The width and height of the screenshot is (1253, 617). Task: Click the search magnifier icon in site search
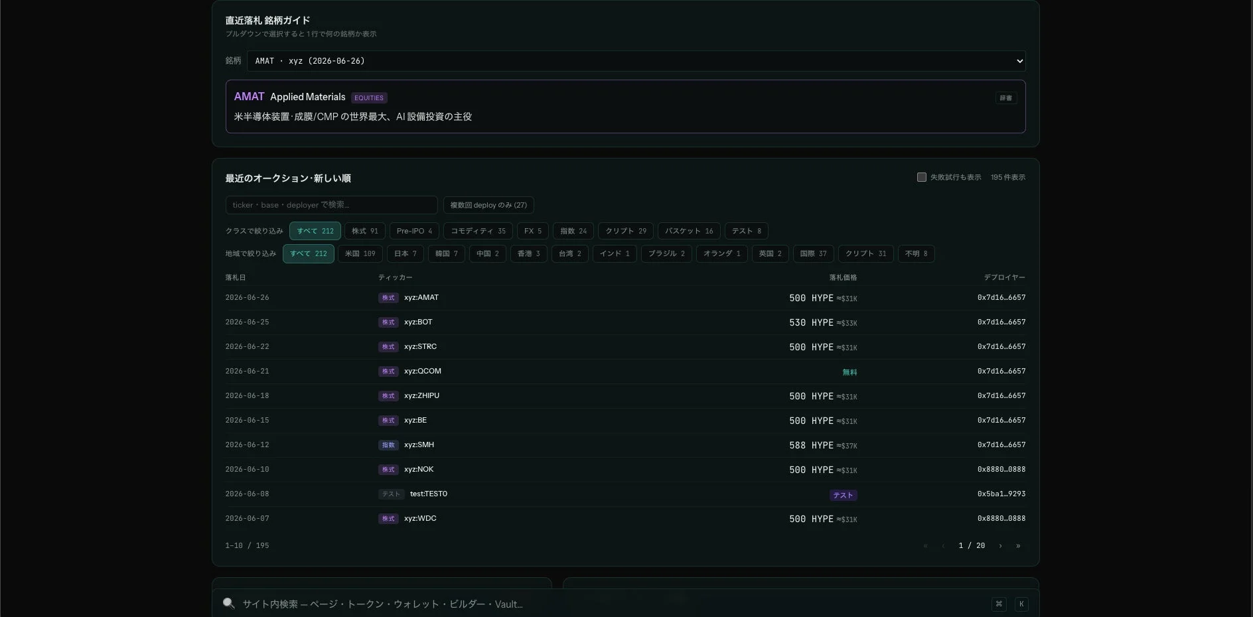[229, 603]
